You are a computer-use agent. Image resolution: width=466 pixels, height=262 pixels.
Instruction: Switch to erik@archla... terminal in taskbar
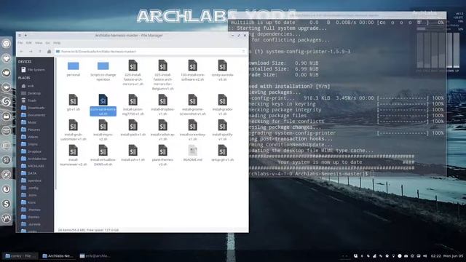95,255
